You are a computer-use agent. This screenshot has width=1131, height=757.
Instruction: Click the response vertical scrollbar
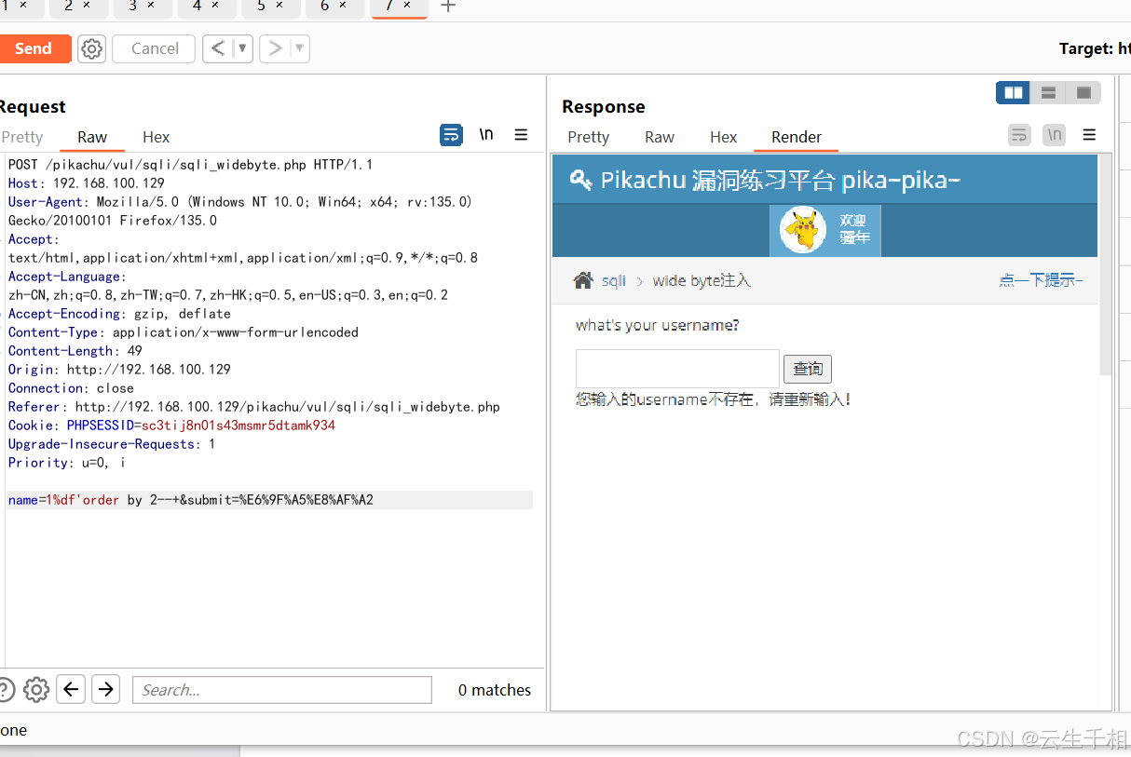click(1106, 264)
